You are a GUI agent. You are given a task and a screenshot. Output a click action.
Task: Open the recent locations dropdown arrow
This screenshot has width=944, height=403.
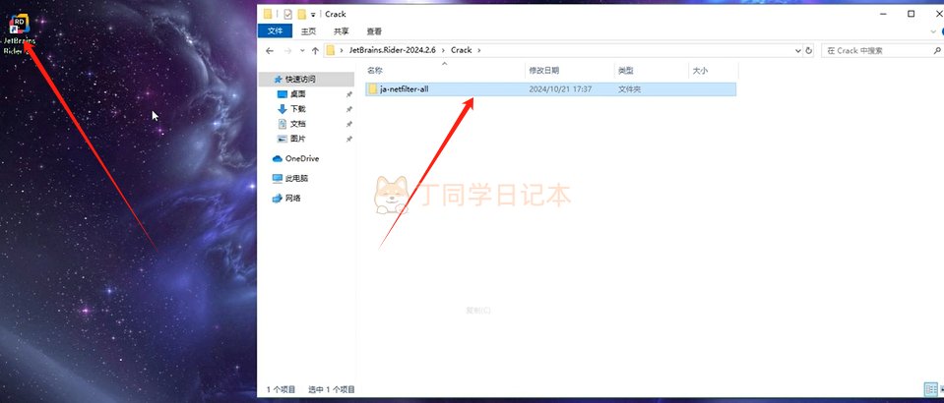click(x=302, y=50)
